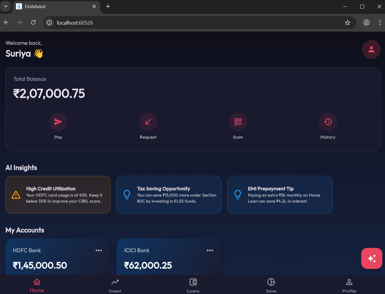
Task: Open a new browser tab
Action: (x=108, y=6)
